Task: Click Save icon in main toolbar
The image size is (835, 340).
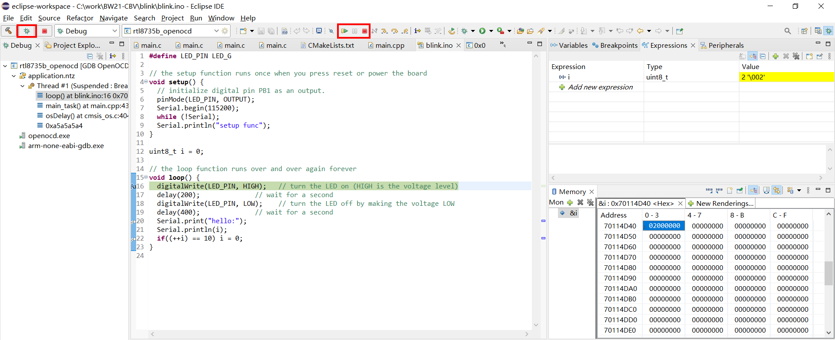Action: point(261,31)
